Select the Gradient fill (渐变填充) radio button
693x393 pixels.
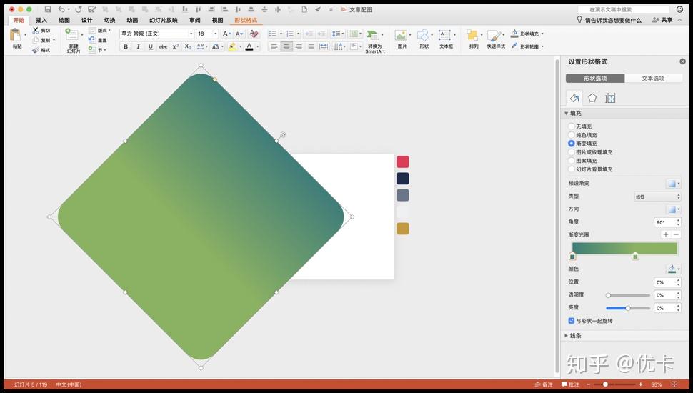click(571, 144)
